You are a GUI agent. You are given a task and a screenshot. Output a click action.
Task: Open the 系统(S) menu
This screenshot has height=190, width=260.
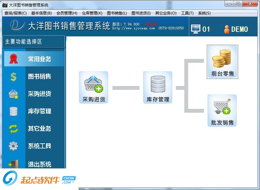coord(204,13)
